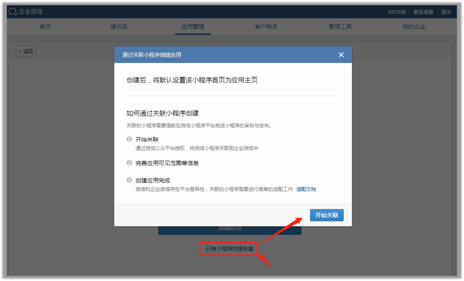Image resolution: width=464 pixels, height=281 pixels.
Task: Click the 返回 back button
Action: coord(26,51)
